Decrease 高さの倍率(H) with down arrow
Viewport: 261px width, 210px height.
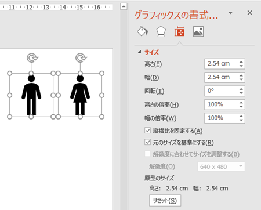pyautogui.click(x=241, y=107)
